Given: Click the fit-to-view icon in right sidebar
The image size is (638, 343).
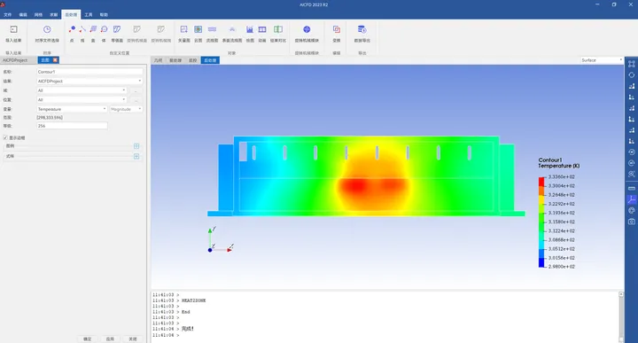Looking at the screenshot, I should point(632,64).
